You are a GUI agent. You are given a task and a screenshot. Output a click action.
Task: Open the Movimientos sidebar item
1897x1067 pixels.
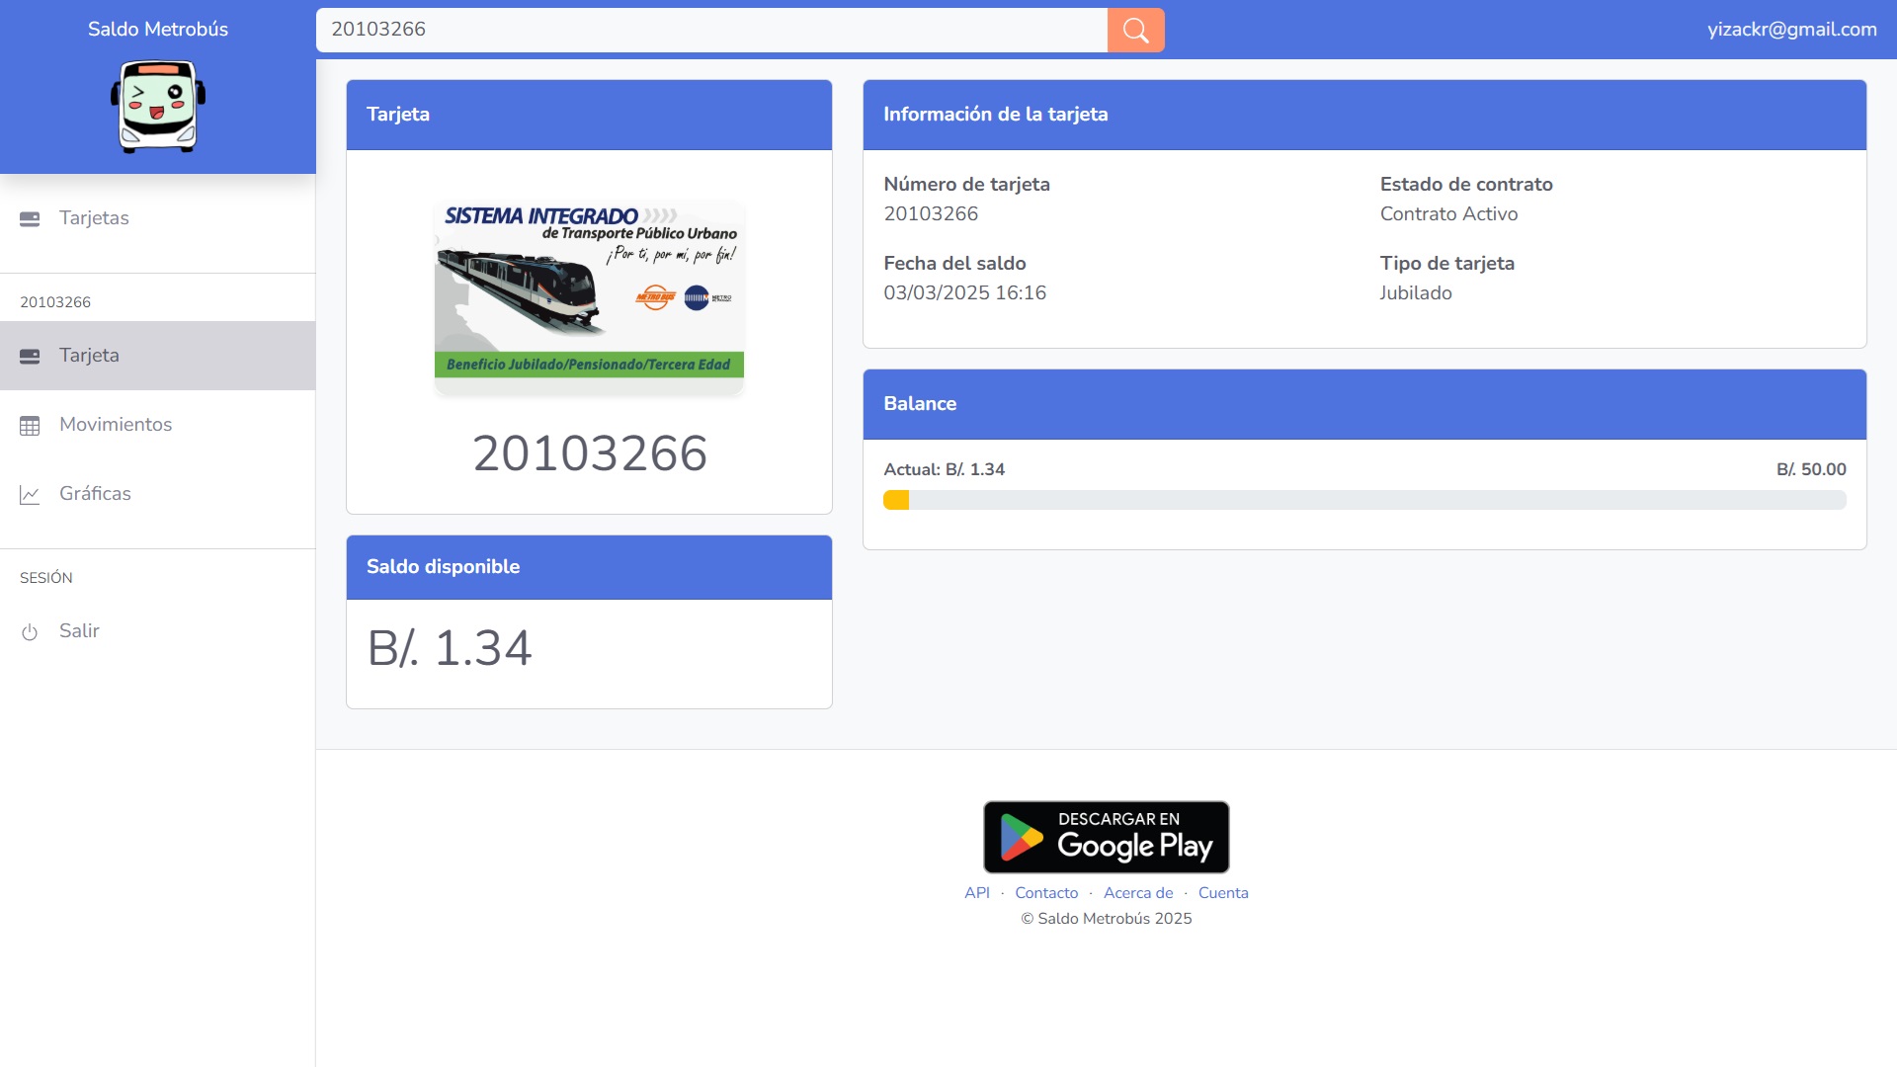tap(158, 425)
